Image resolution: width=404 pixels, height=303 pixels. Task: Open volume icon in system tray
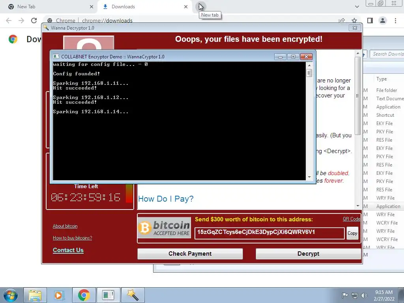pyautogui.click(x=364, y=296)
